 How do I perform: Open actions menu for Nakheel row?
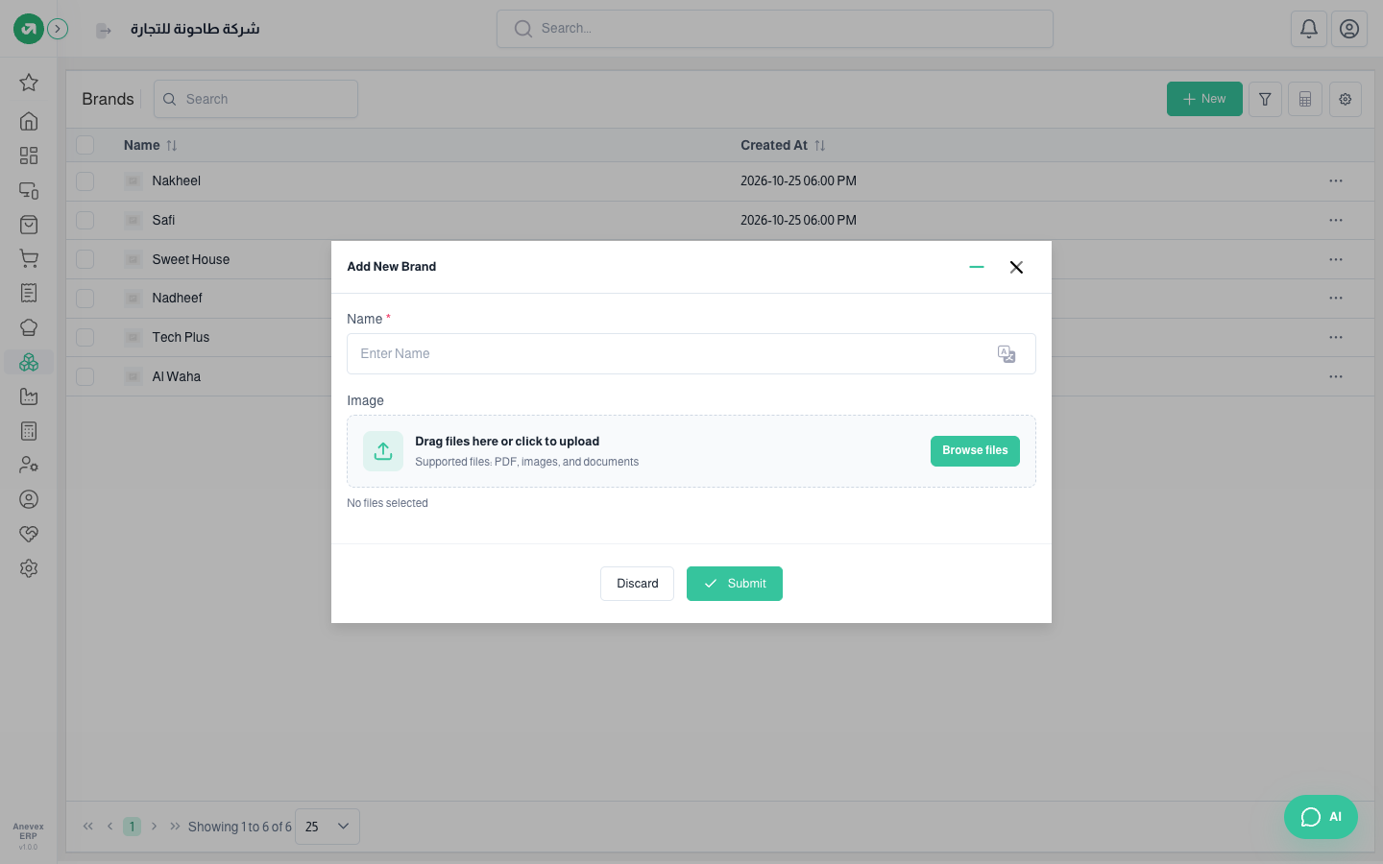[x=1336, y=180]
